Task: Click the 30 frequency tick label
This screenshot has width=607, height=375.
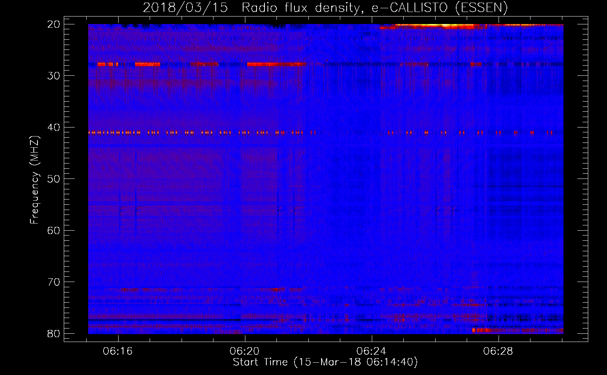Action: point(54,76)
